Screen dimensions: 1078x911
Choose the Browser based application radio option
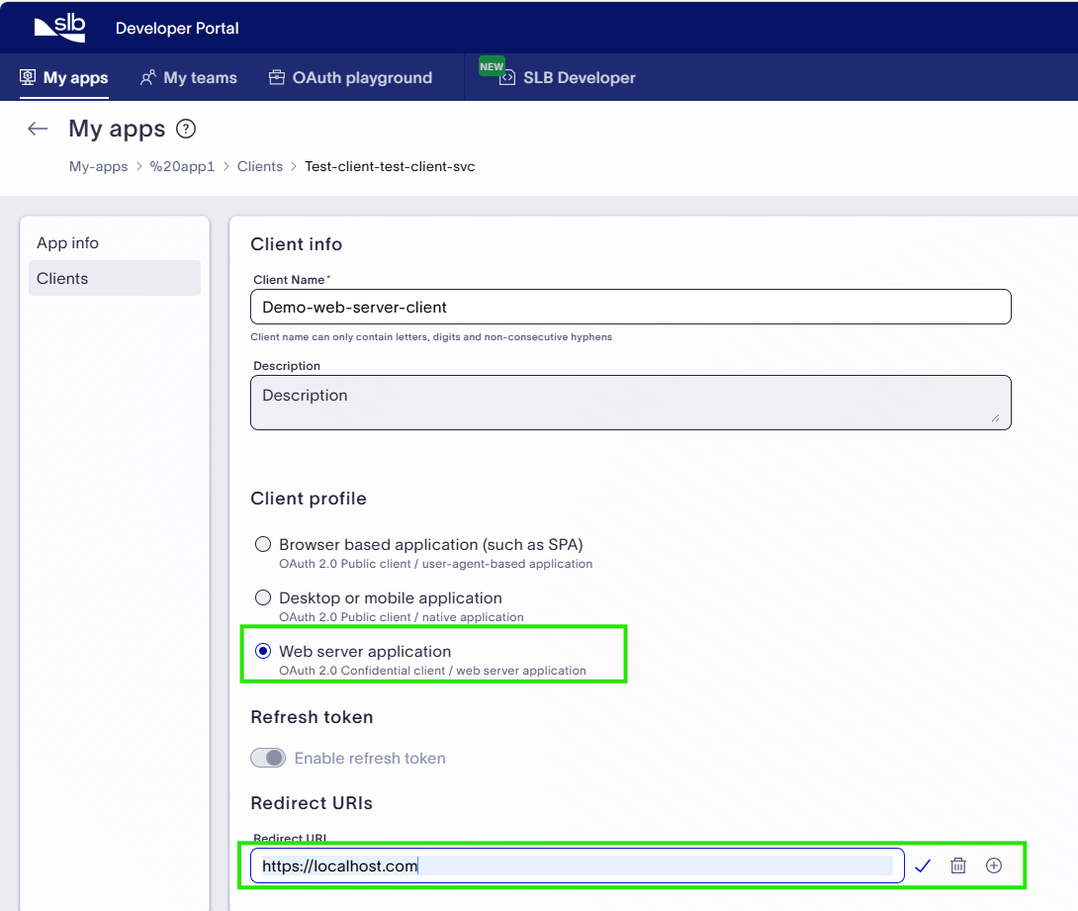[263, 545]
